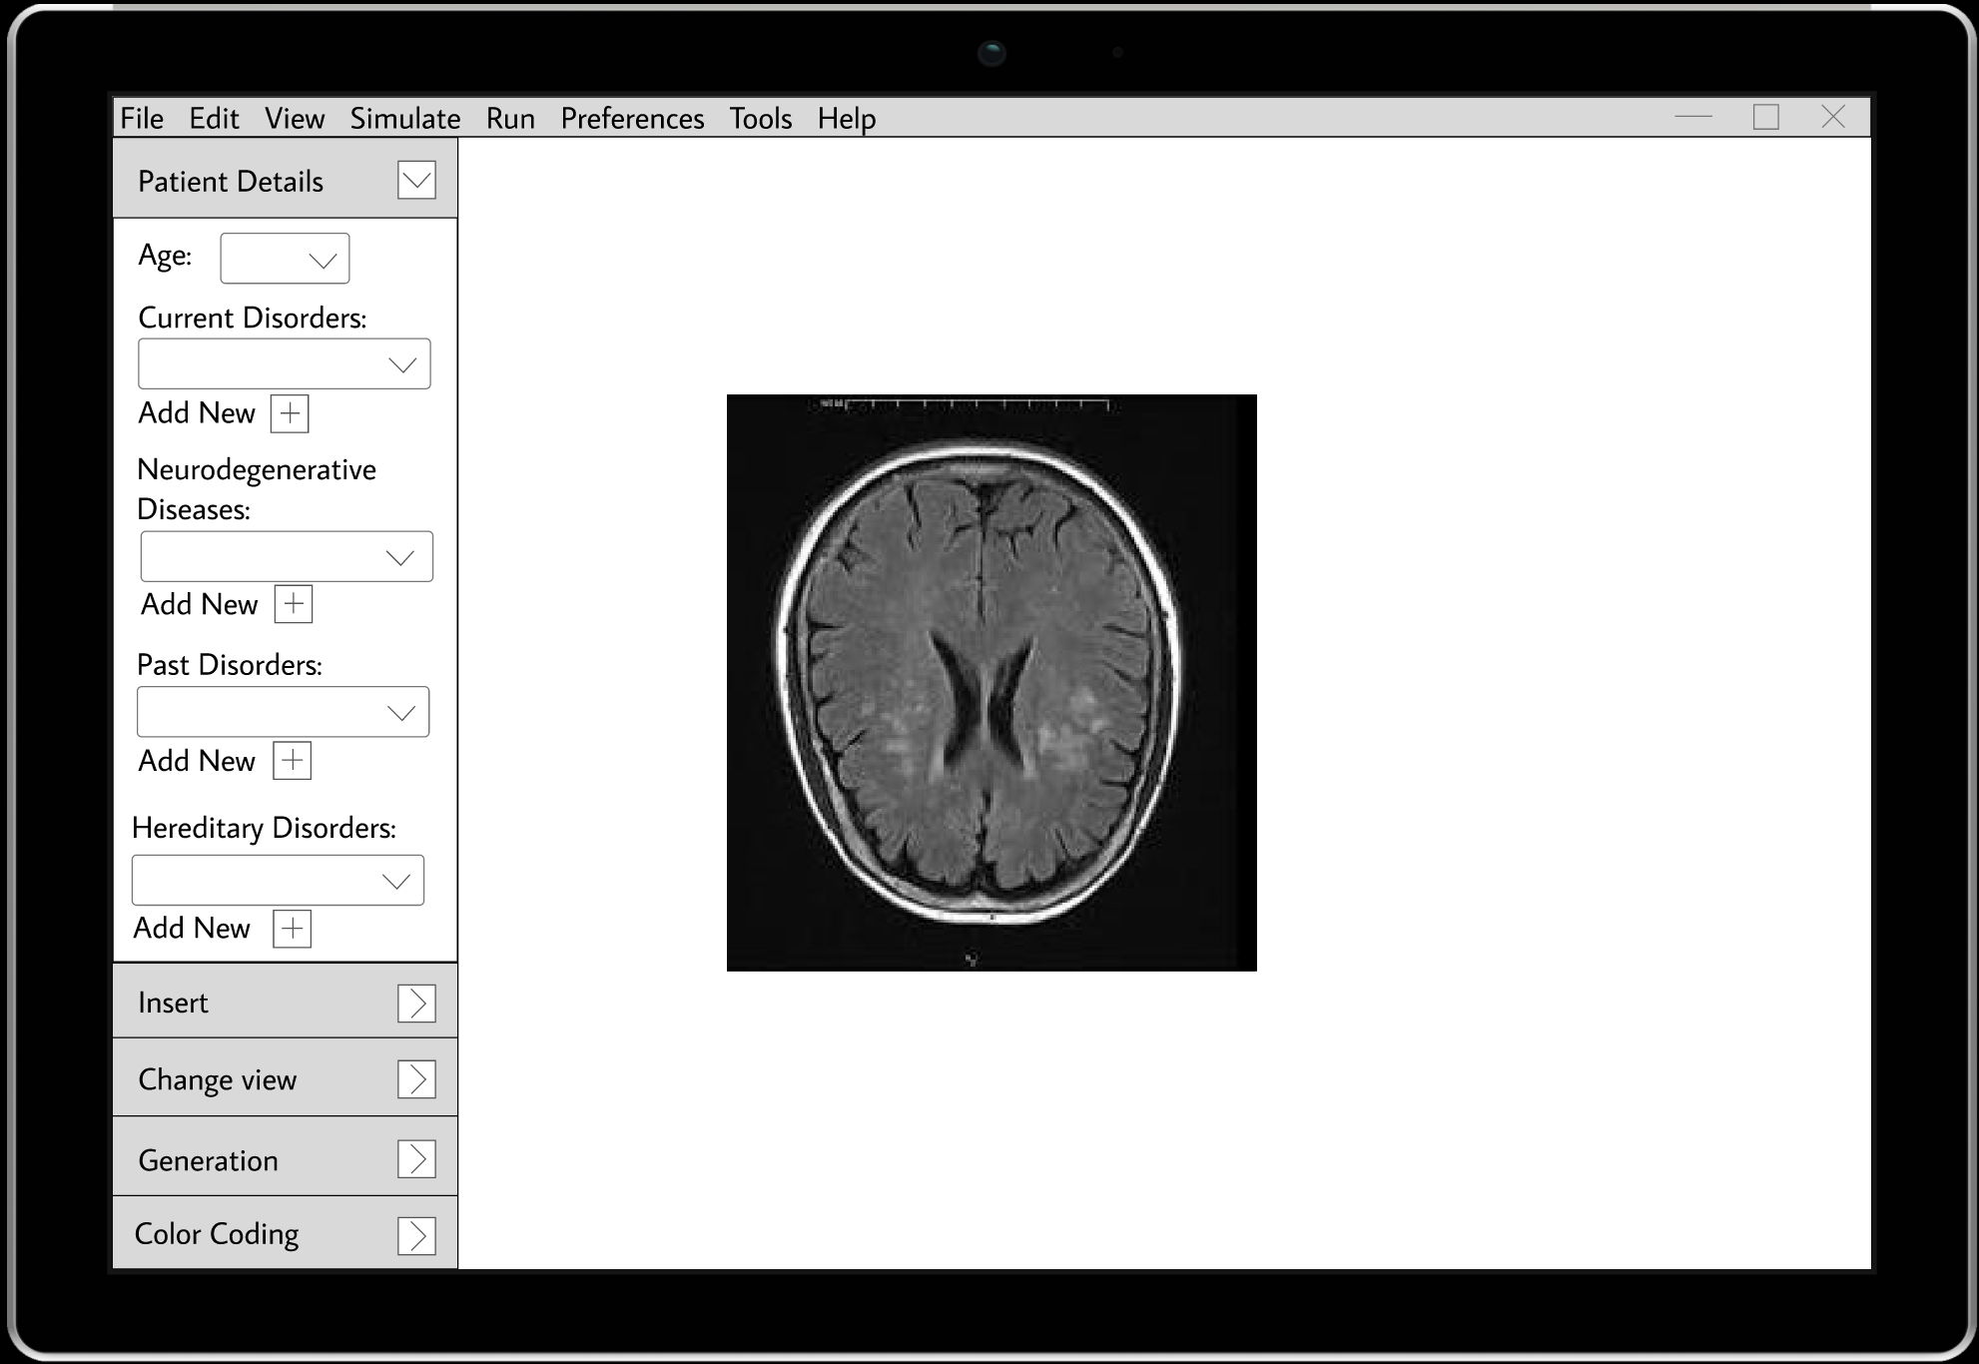Expand the Change view section
This screenshot has height=1364, width=1979.
[x=416, y=1079]
